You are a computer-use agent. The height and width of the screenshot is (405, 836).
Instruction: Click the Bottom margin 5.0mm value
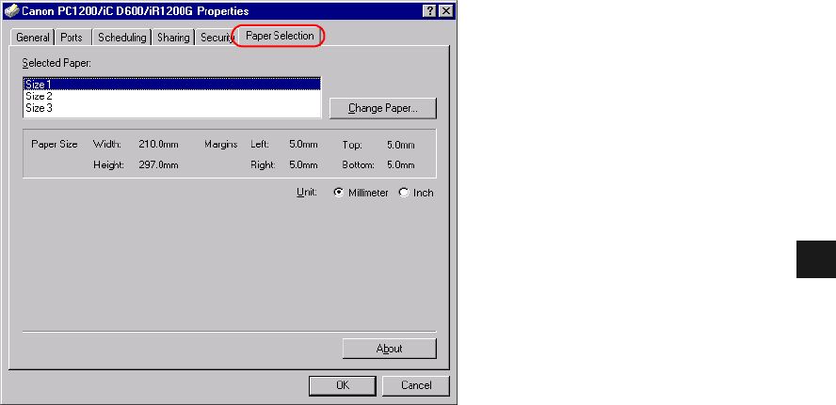400,165
